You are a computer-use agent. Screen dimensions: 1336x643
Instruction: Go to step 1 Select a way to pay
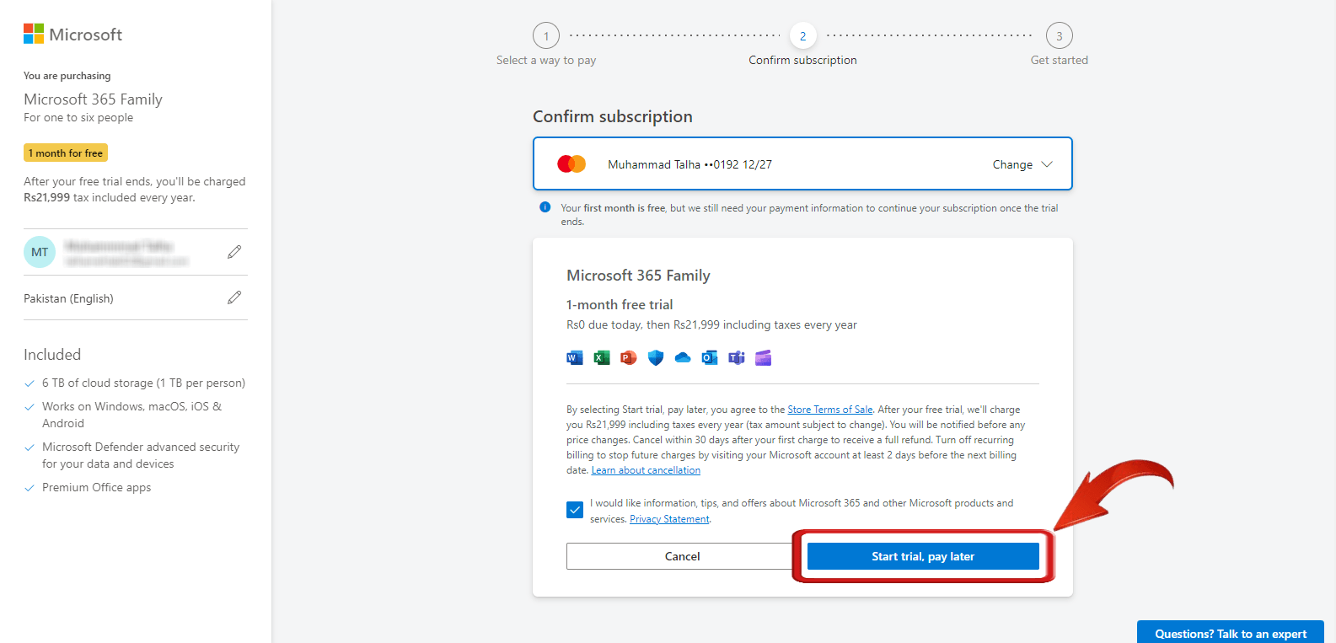(x=546, y=36)
